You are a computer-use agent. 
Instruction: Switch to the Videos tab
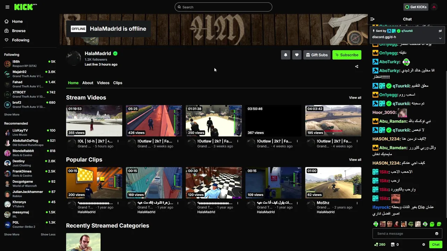103,83
